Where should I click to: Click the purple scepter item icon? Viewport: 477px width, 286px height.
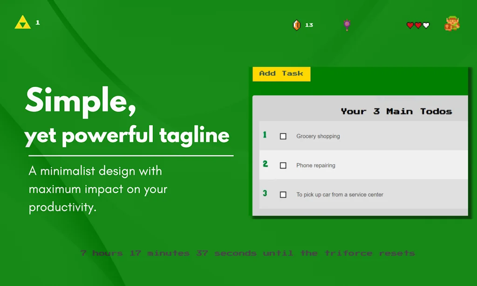347,25
